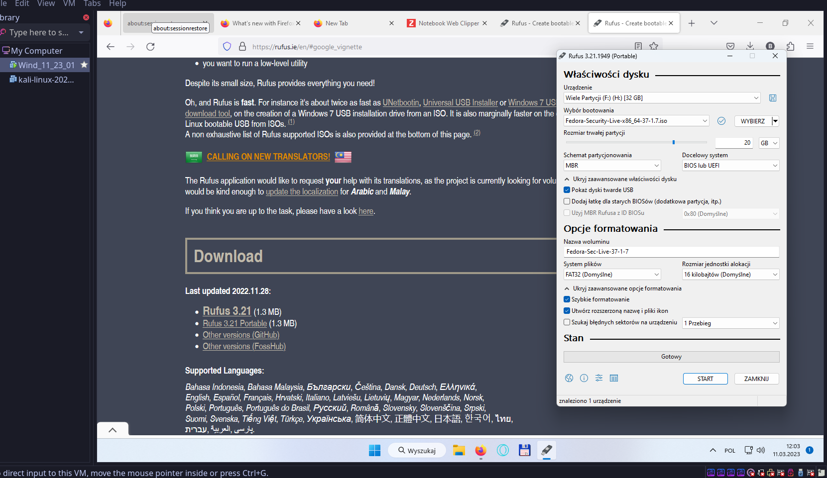Screen dimensions: 827x478
Task: Open Other versions (GitHub) link
Action: click(x=241, y=335)
